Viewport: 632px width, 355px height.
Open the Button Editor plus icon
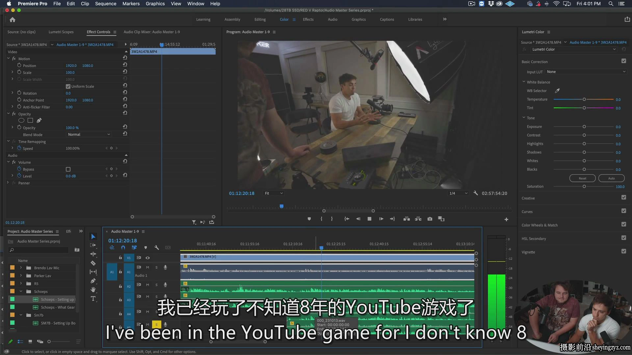tap(506, 219)
